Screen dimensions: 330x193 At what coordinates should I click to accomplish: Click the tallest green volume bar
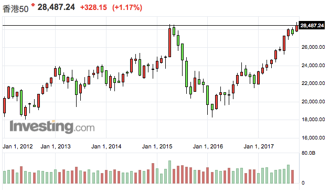tap(169, 172)
